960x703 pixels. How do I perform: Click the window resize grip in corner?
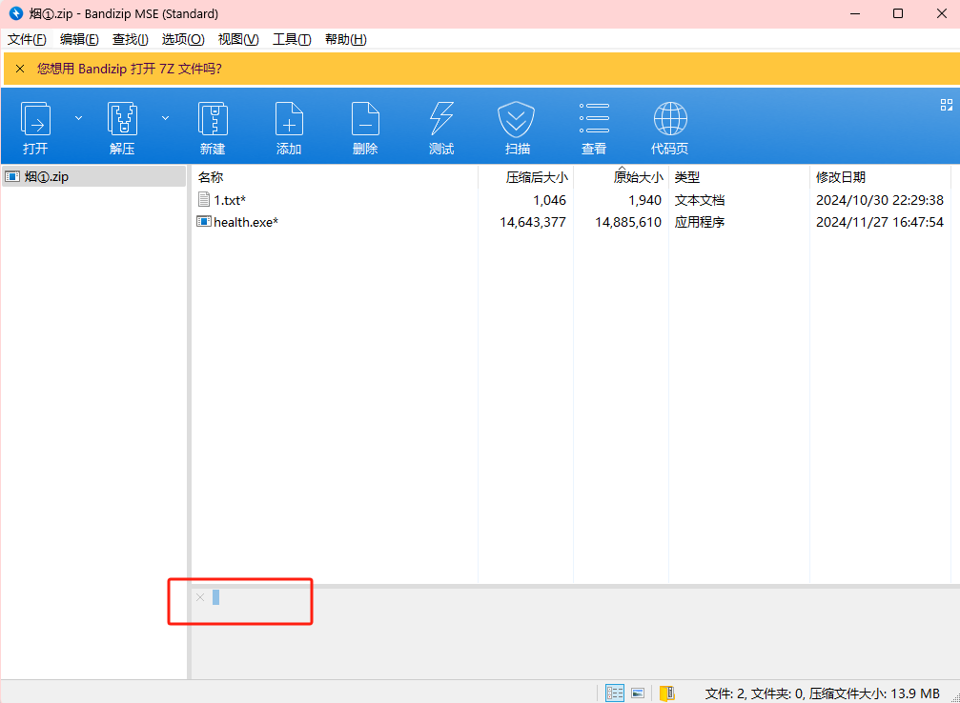click(955, 698)
